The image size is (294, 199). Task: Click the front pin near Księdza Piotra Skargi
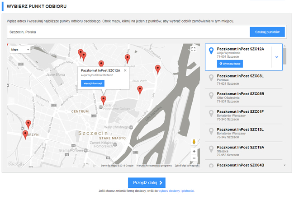[84, 56]
